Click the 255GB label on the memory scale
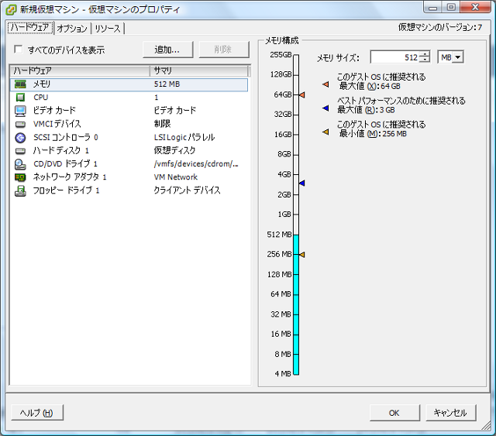496x436 pixels. (281, 55)
